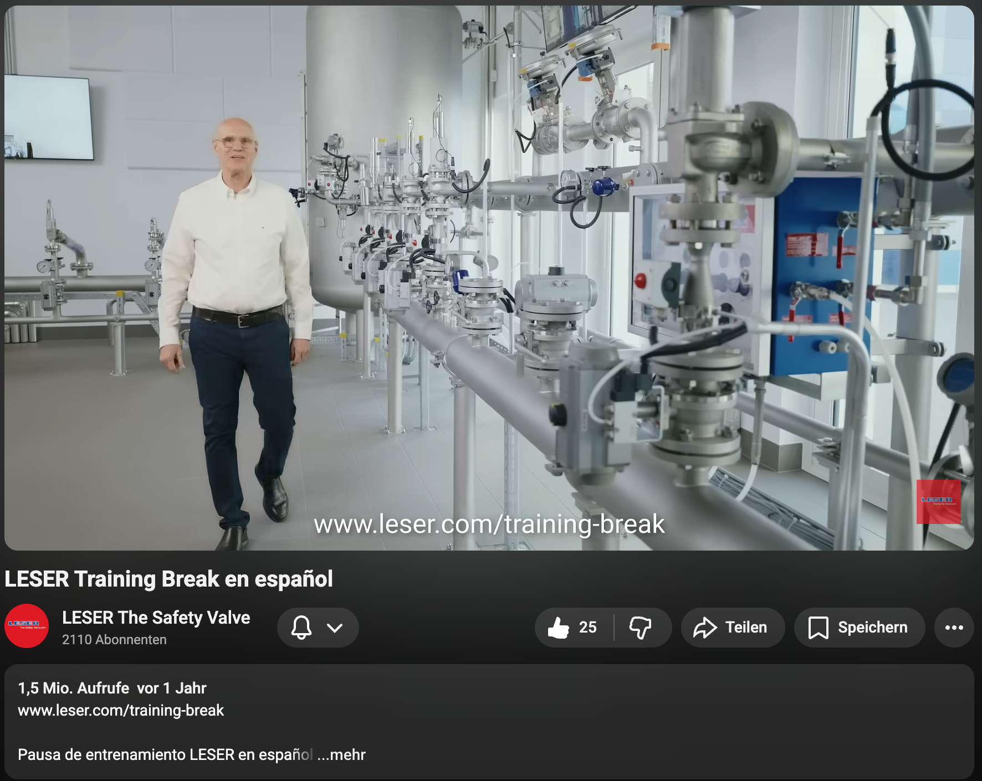This screenshot has height=781, width=982.
Task: Click the title LESER Training Break en español
Action: tap(168, 579)
